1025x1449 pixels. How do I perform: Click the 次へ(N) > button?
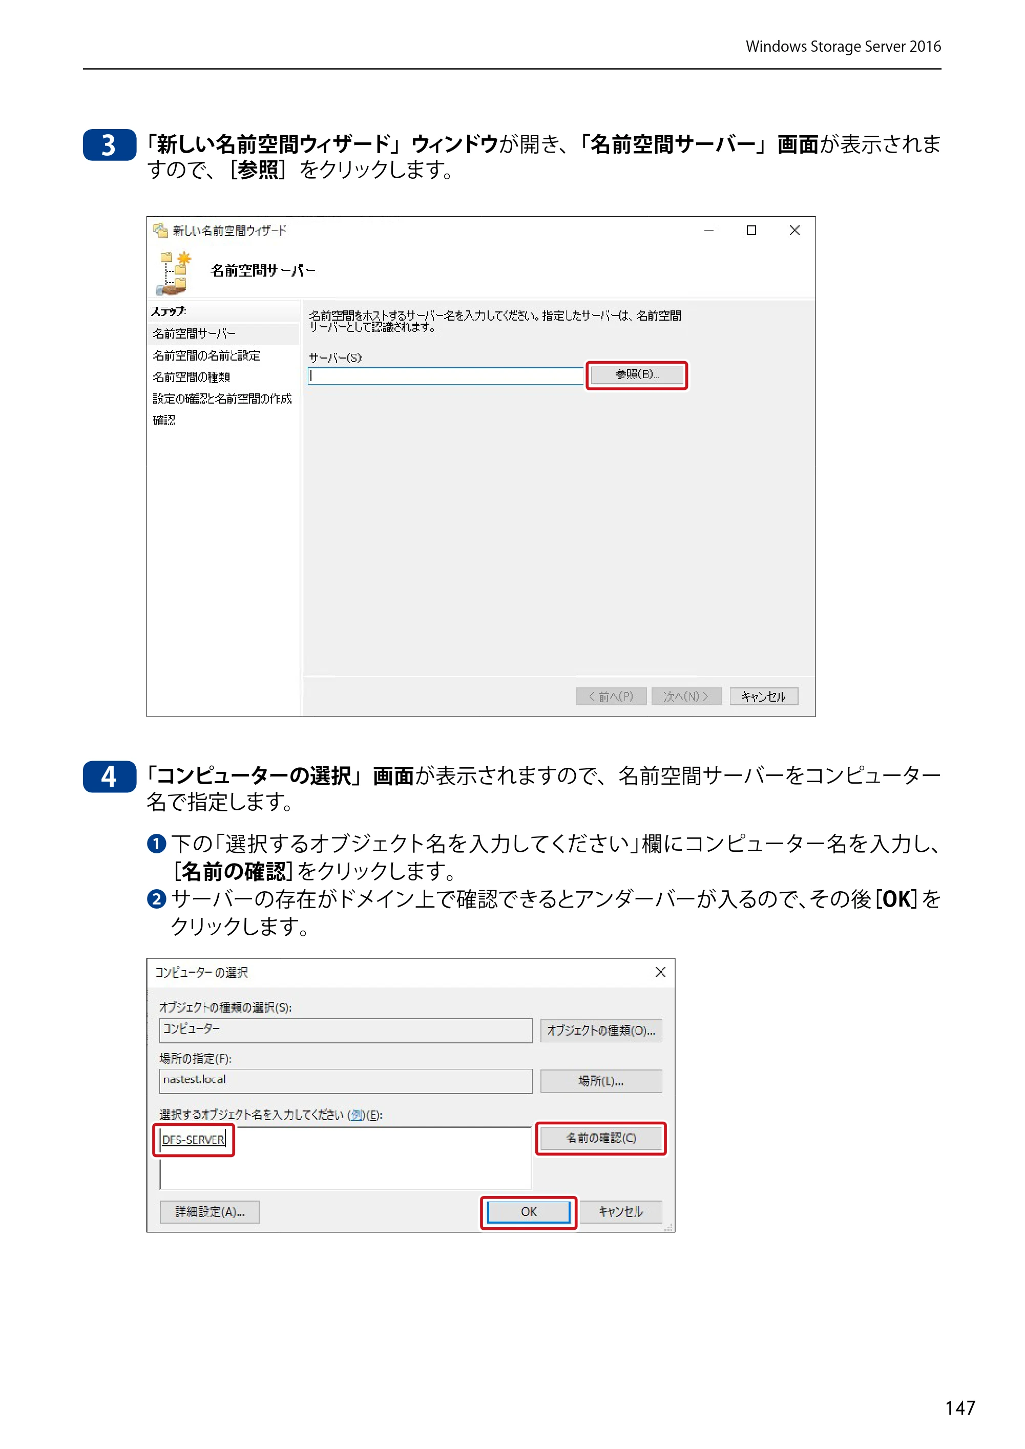(686, 696)
